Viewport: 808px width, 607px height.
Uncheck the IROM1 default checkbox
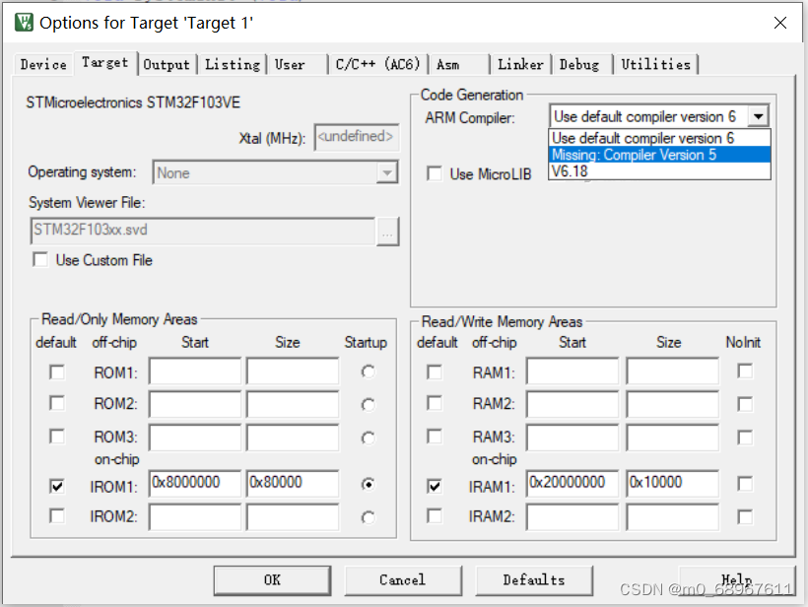coord(57,486)
